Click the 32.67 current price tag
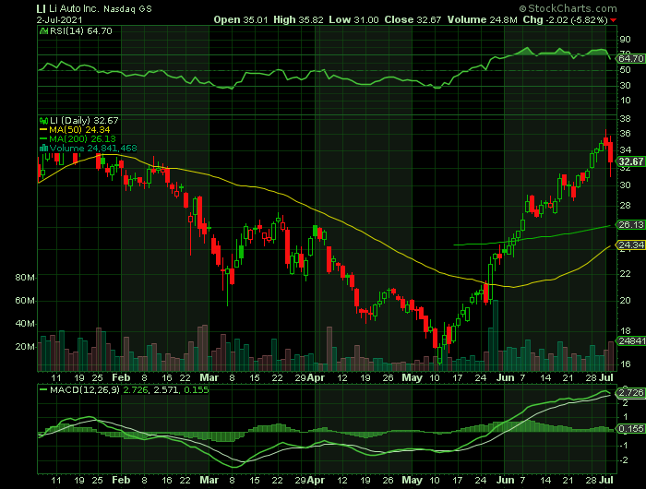 (x=630, y=162)
